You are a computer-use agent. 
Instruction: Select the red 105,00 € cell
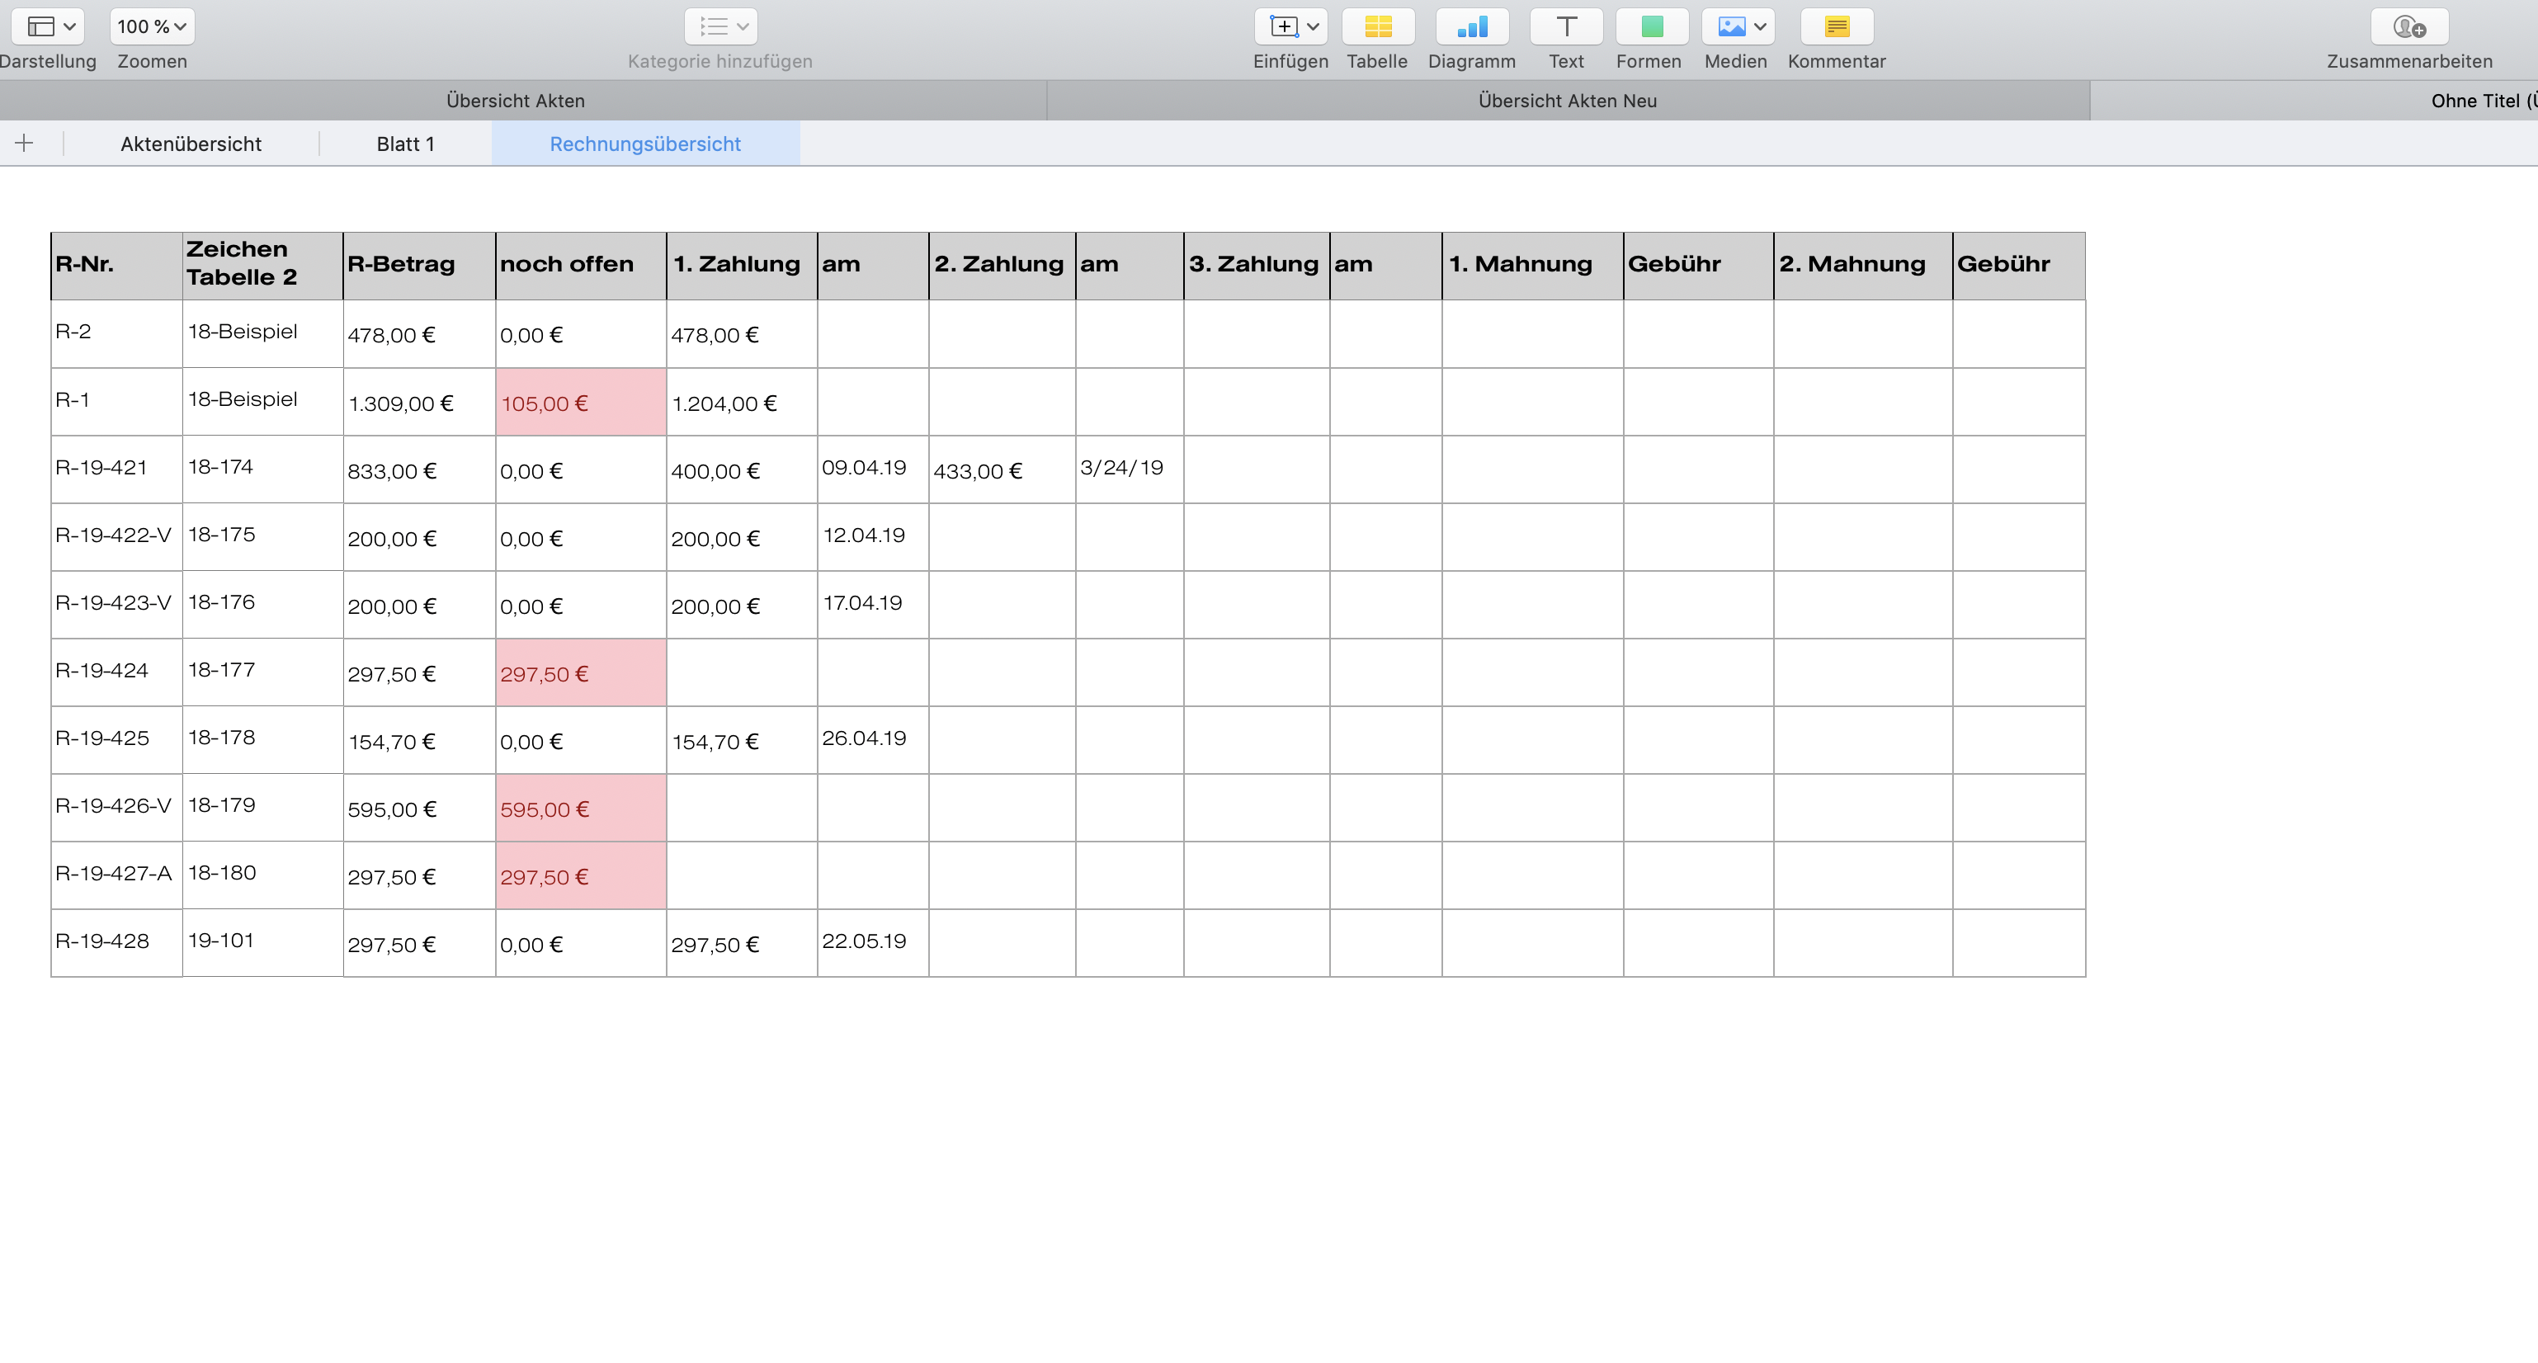tap(580, 402)
